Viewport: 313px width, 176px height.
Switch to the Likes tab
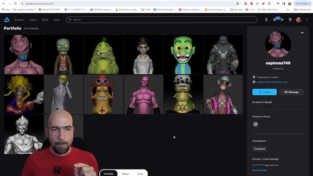[140, 174]
